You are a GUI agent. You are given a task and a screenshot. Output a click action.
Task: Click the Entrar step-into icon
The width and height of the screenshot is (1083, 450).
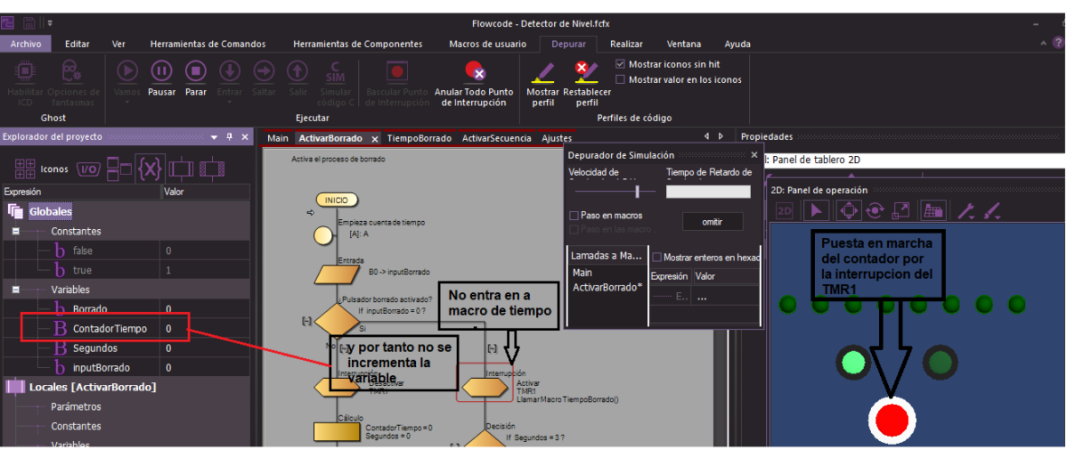pos(229,69)
